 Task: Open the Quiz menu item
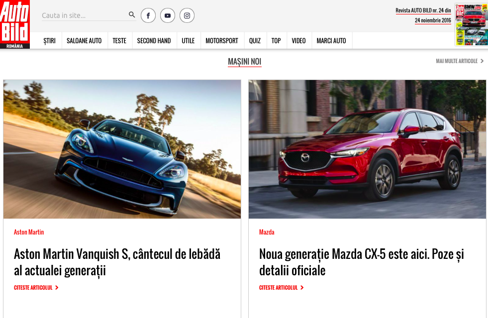(x=255, y=41)
